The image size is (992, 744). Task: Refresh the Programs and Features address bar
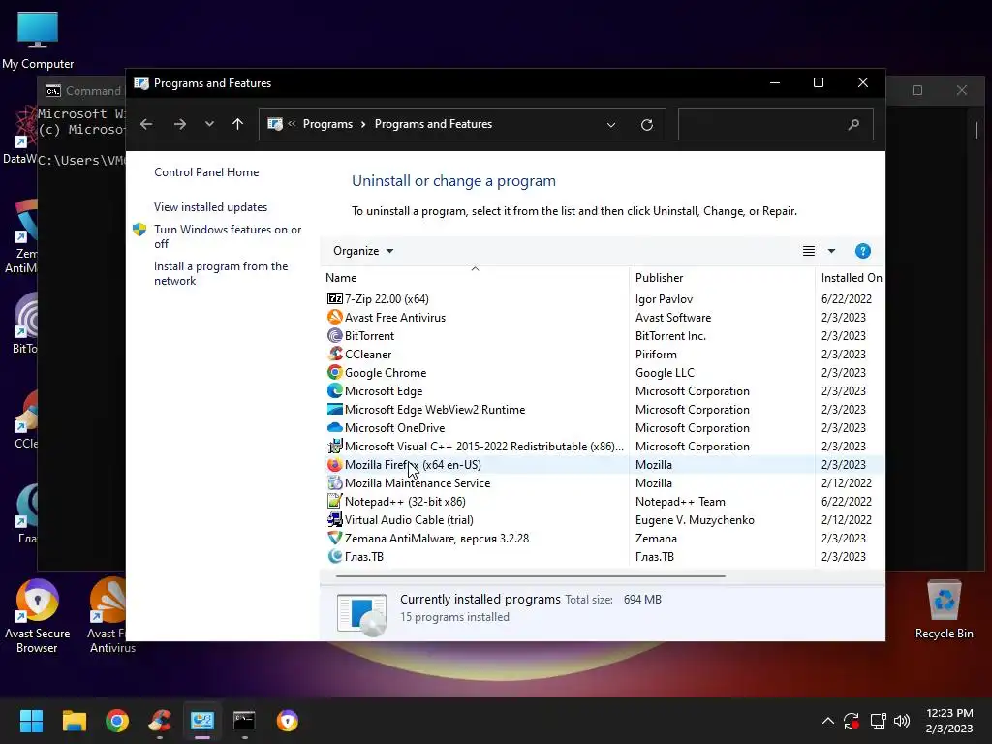pos(646,125)
